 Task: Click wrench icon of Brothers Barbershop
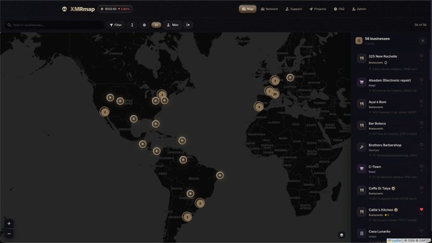361,147
